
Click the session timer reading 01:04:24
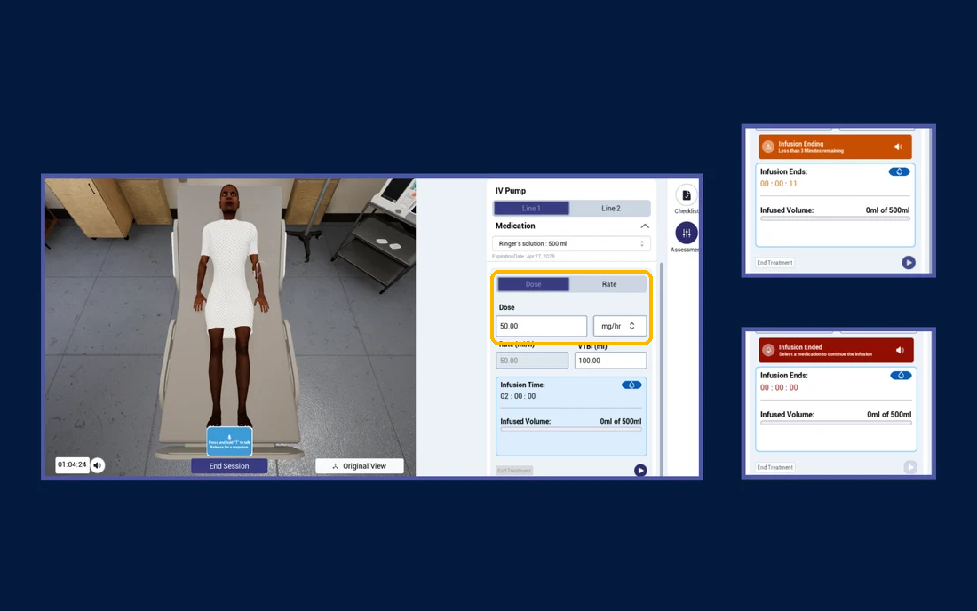[72, 464]
